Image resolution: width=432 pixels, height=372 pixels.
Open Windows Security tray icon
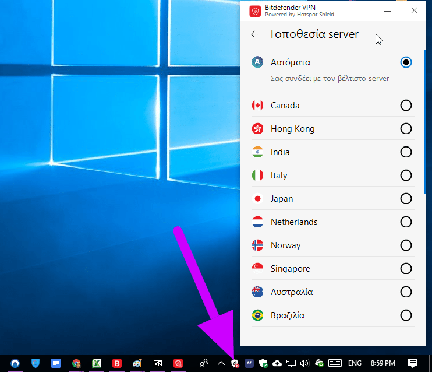point(263,363)
